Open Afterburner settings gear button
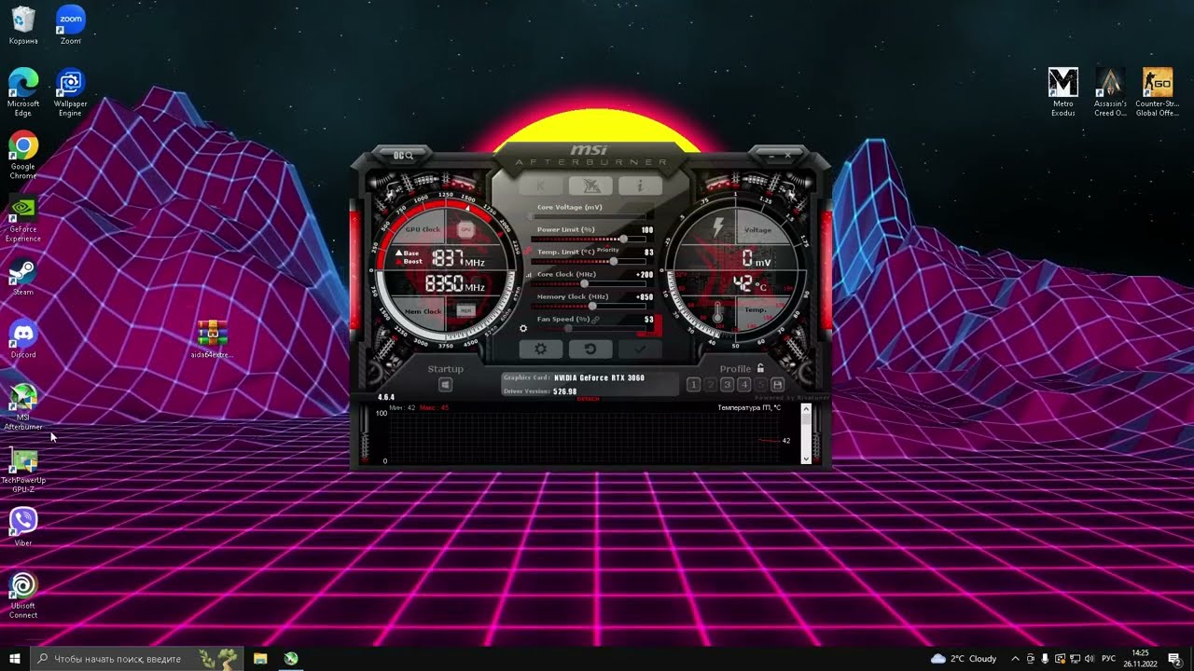The height and width of the screenshot is (671, 1194). pos(541,349)
